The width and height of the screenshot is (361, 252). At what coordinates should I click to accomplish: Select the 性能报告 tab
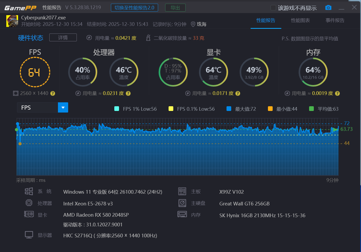pyautogui.click(x=266, y=20)
